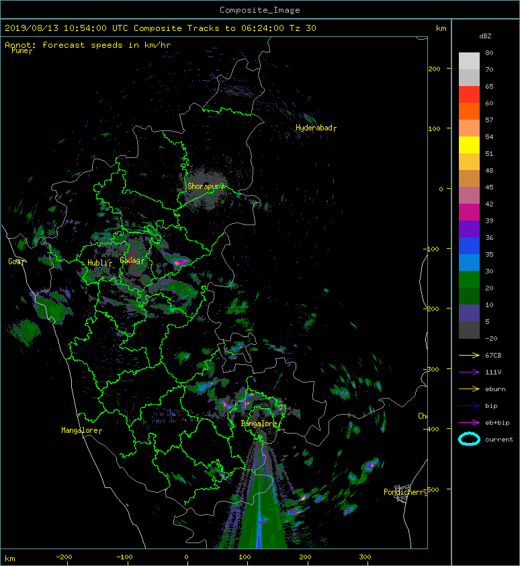
Task: Pick the mauve 42–45 dBZ swatch
Action: click(x=469, y=196)
